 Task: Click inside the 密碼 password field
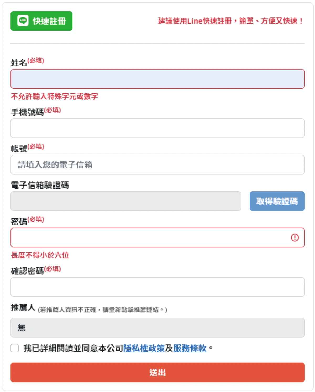(x=150, y=238)
